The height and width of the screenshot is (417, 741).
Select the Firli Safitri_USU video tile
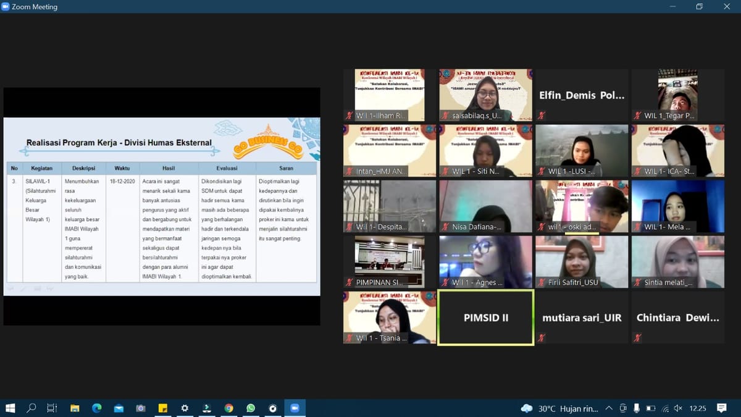point(582,262)
